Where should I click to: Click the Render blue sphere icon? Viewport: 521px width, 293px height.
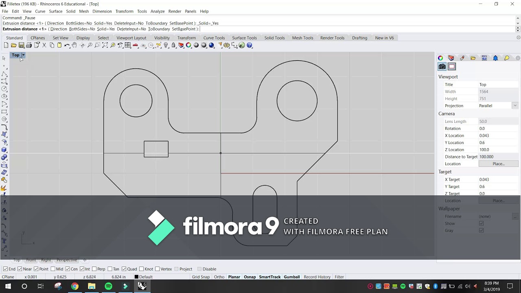pyautogui.click(x=211, y=45)
